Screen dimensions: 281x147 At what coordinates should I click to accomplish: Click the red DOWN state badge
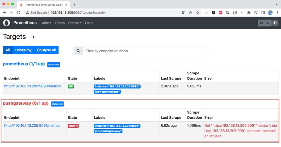pos(73,126)
